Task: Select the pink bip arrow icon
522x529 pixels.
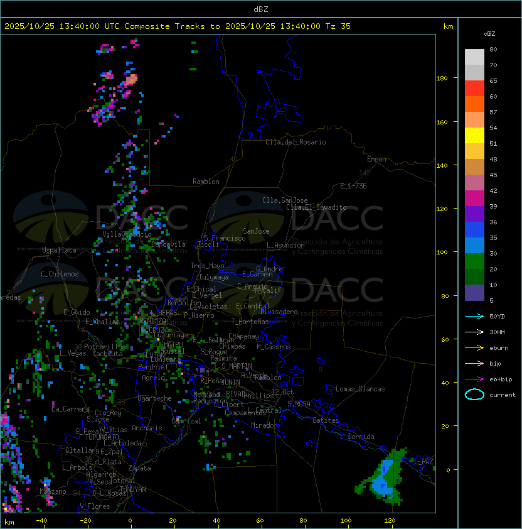Action: pos(474,364)
